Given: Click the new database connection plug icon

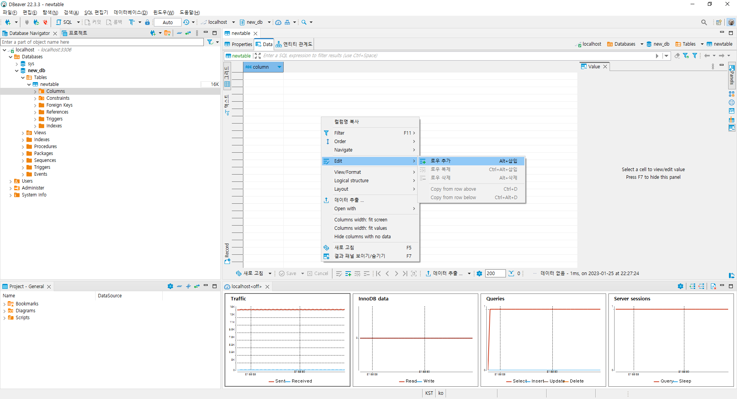Looking at the screenshot, I should point(7,22).
